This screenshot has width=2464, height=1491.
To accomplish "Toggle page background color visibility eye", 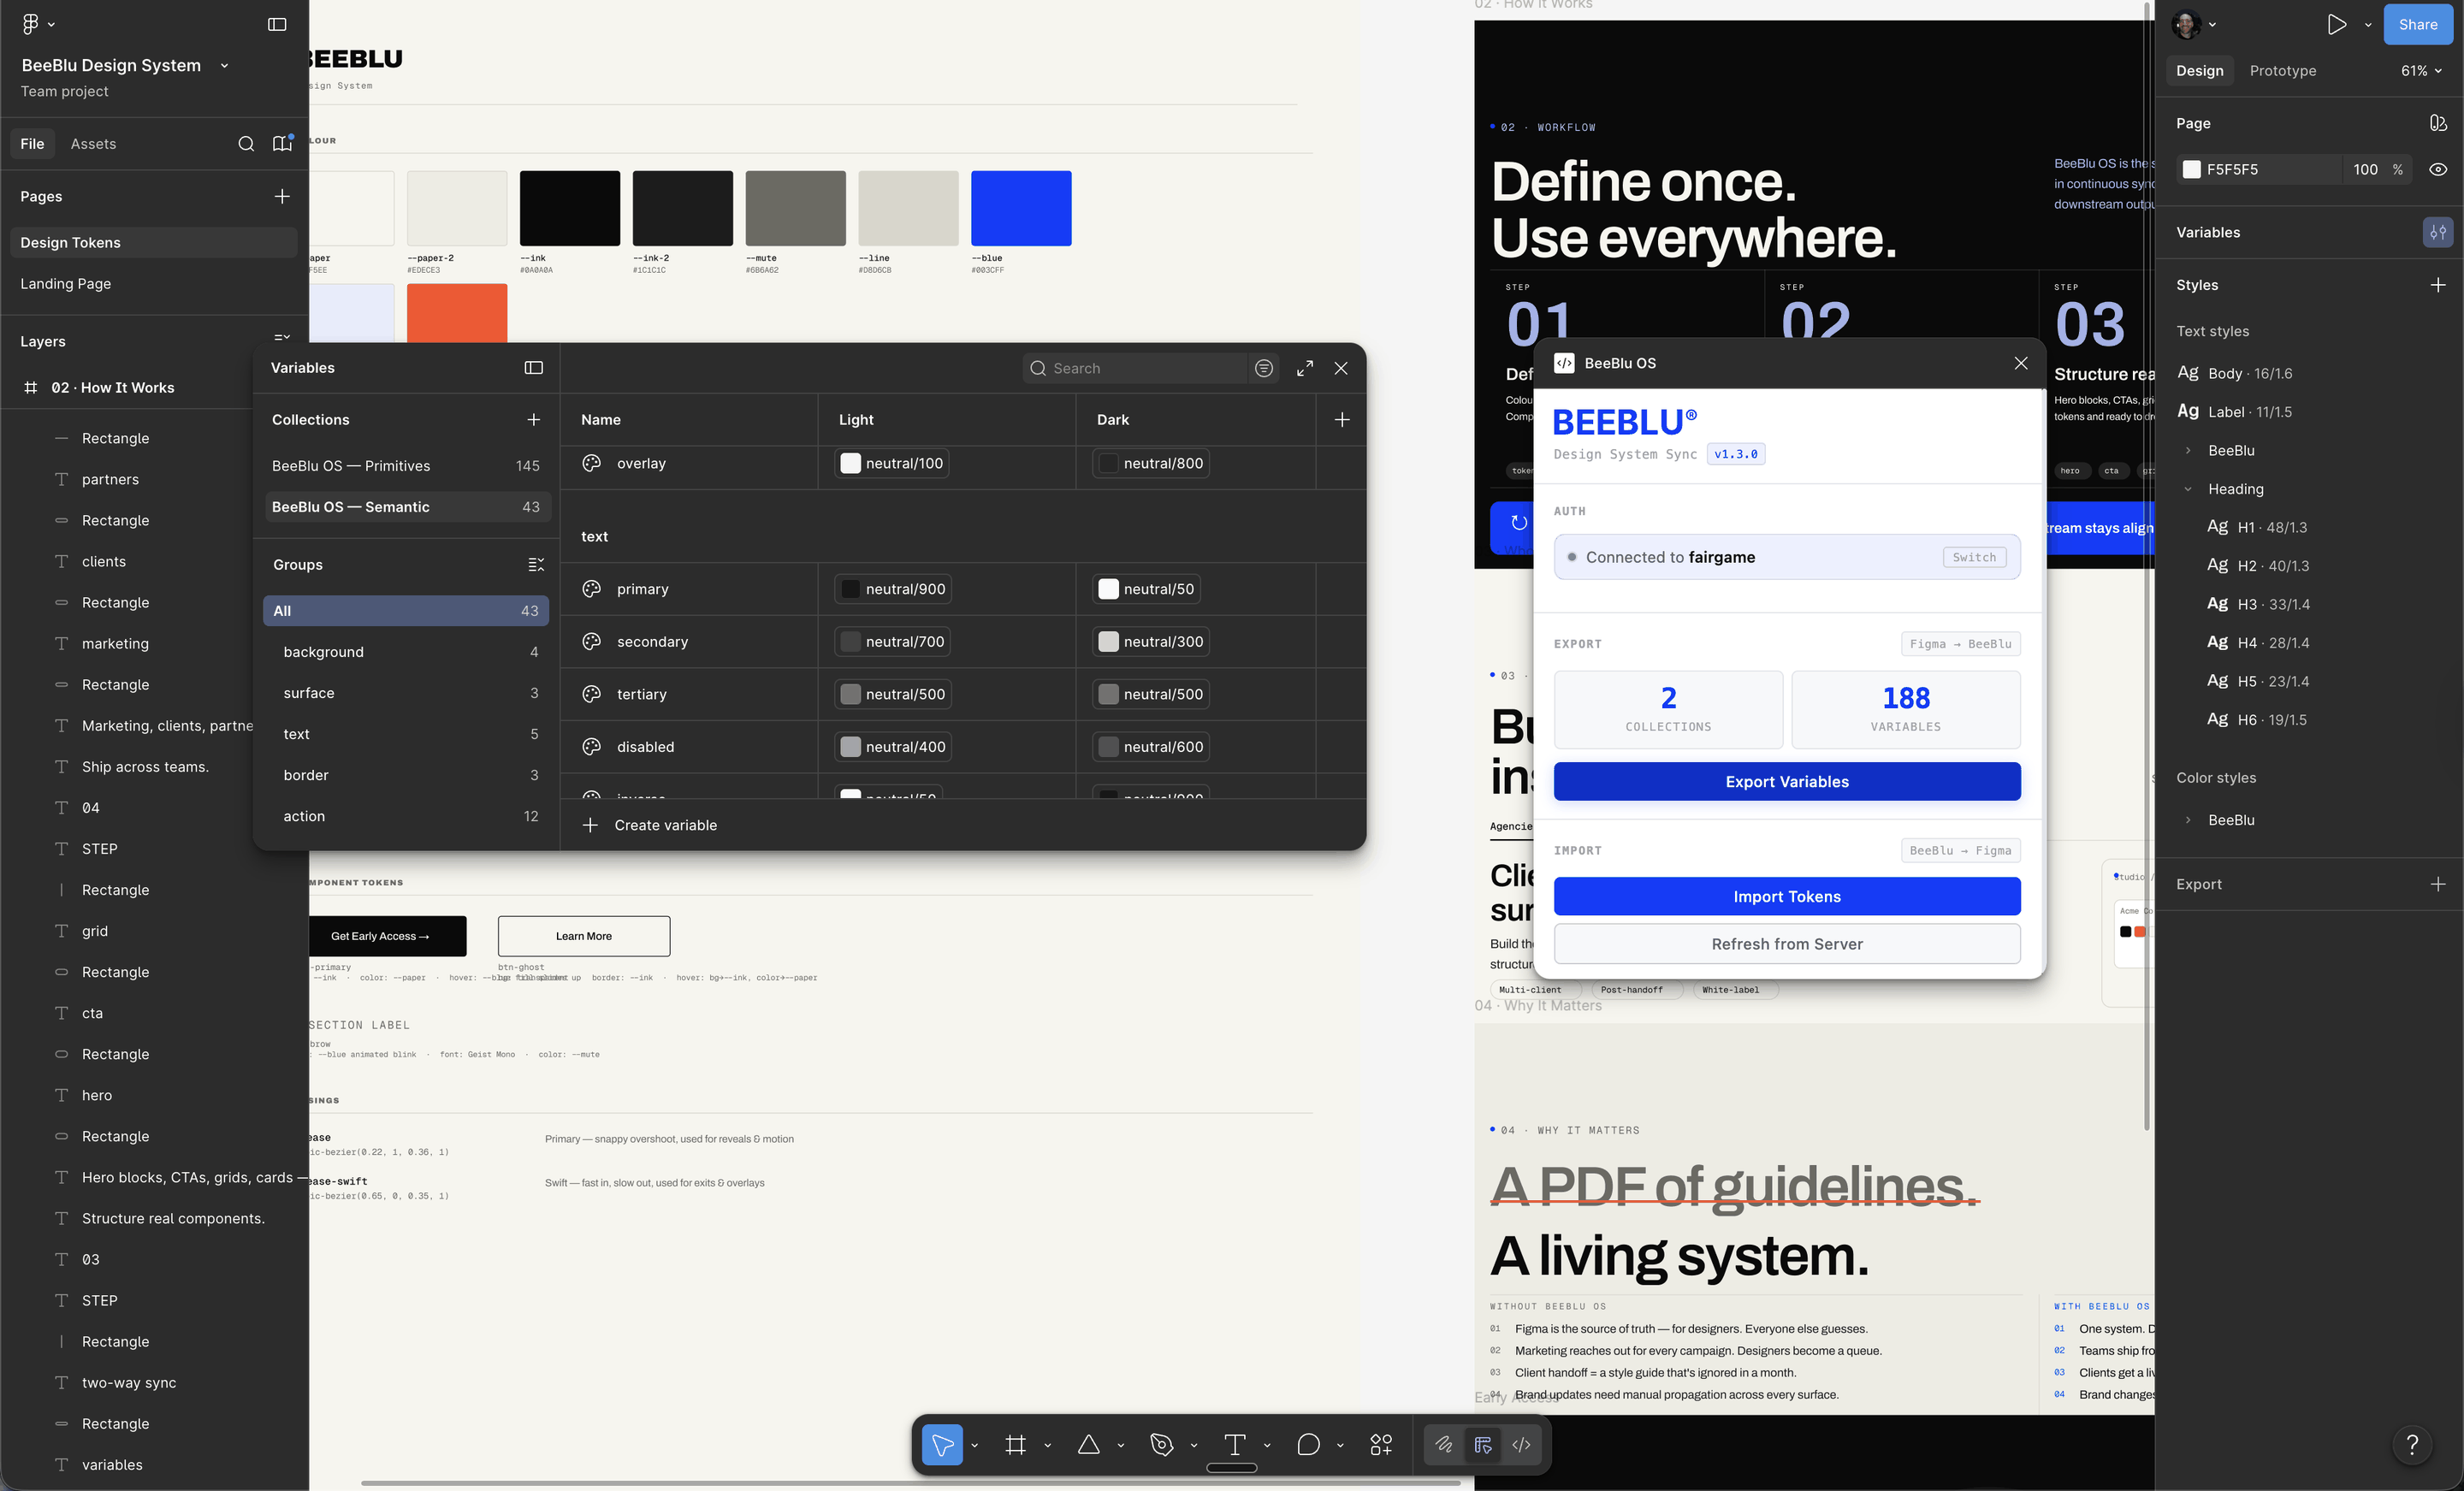I will tap(2438, 169).
